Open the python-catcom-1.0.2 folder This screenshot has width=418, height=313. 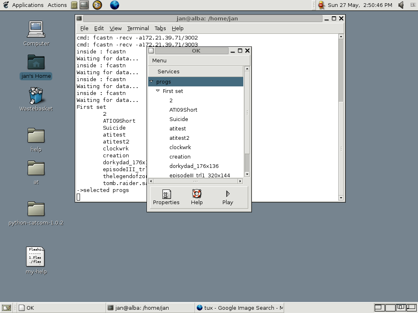point(36,209)
